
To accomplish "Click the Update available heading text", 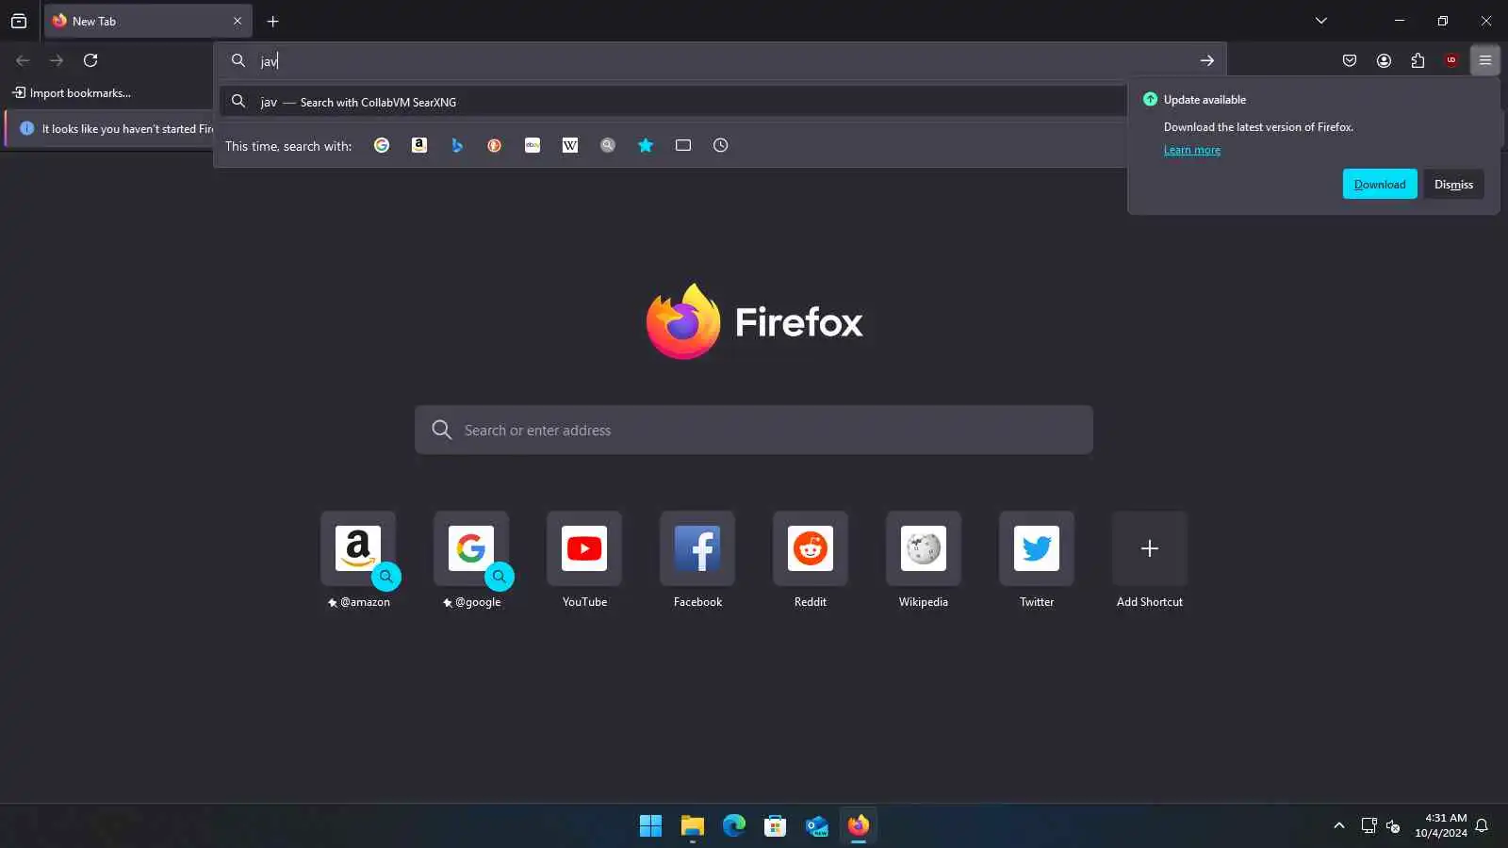I will click(1205, 99).
